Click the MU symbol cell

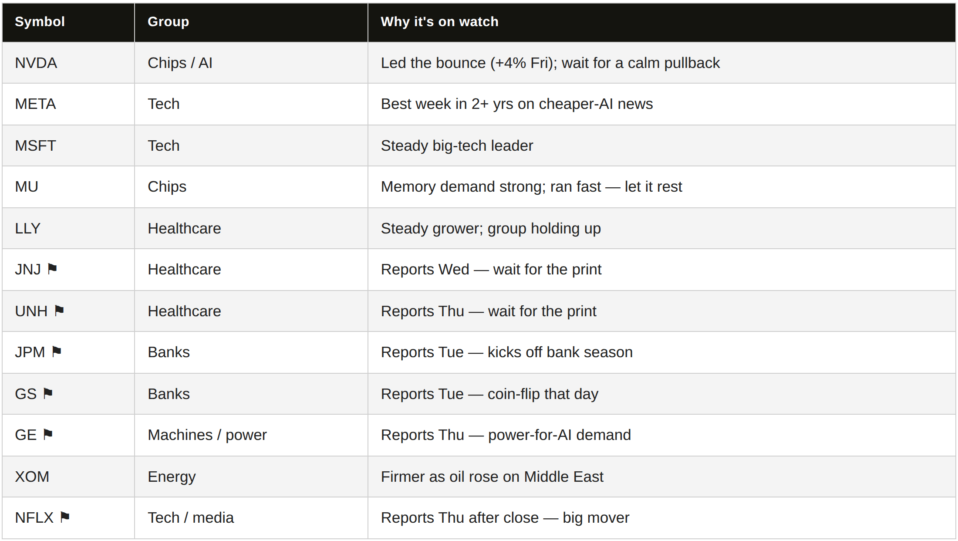68,187
